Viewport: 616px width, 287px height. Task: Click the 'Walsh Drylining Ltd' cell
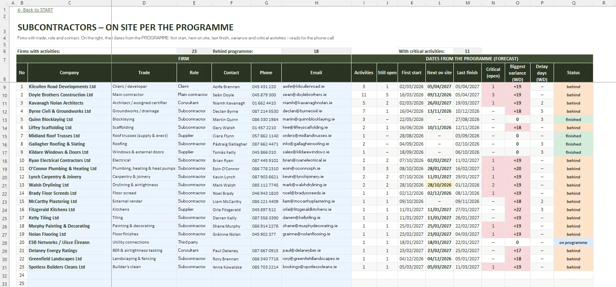pyautogui.click(x=69, y=185)
